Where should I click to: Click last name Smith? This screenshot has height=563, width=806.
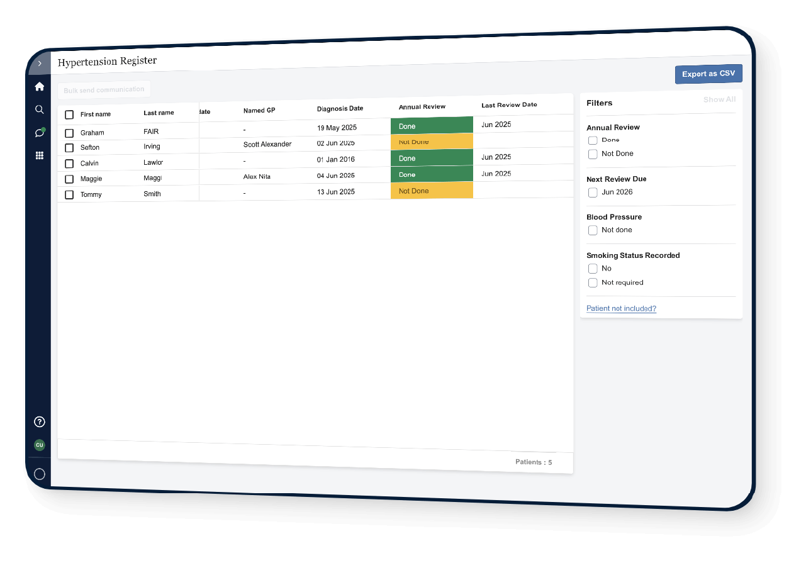(x=152, y=194)
